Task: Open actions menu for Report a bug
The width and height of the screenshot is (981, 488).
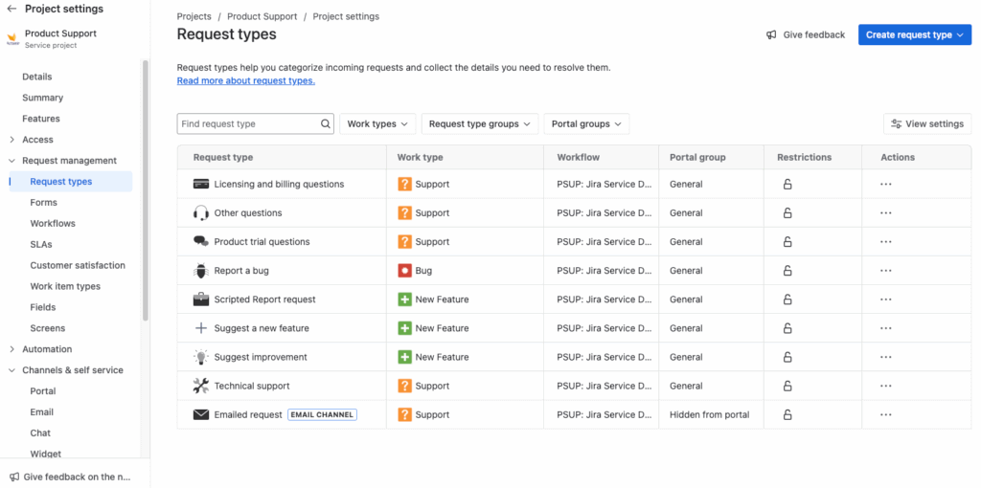Action: point(885,271)
